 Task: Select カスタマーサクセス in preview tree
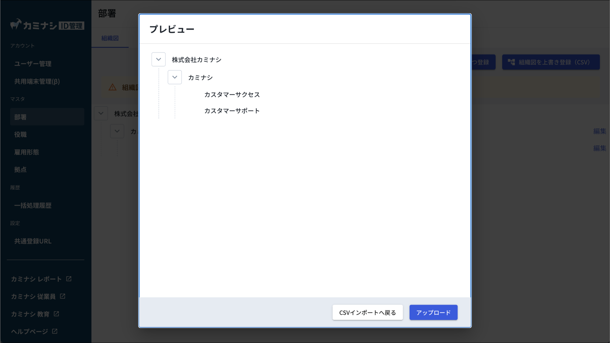click(x=232, y=94)
